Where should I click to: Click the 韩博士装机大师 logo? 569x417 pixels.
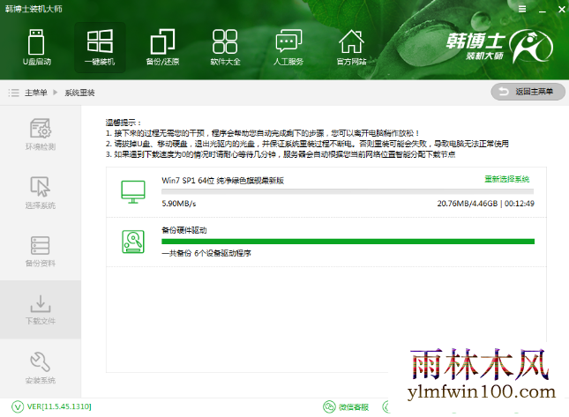[x=499, y=46]
